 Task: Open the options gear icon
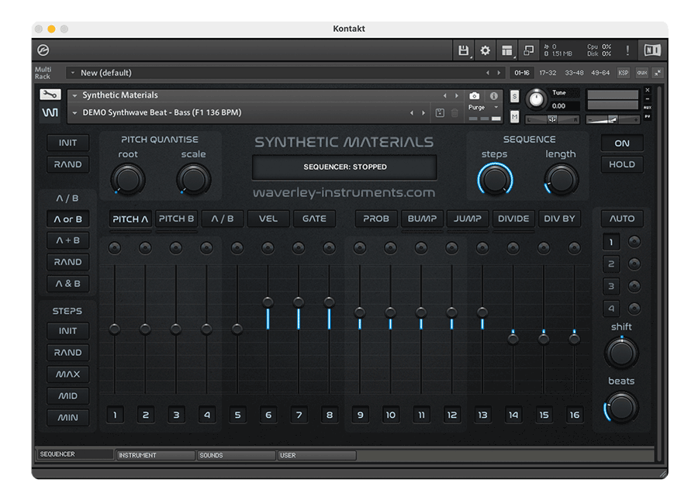coord(485,50)
